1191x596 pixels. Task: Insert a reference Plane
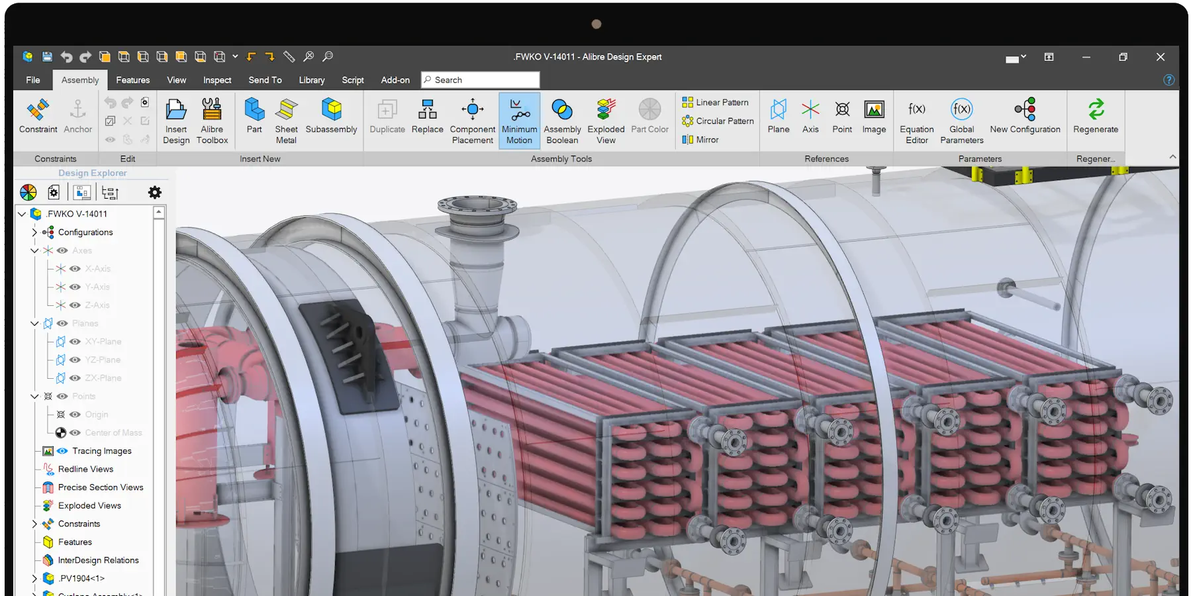779,117
